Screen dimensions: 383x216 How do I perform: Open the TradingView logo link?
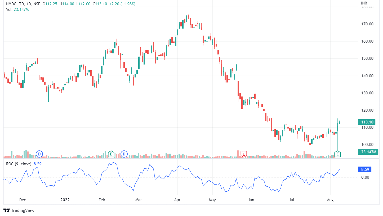pos(19,210)
